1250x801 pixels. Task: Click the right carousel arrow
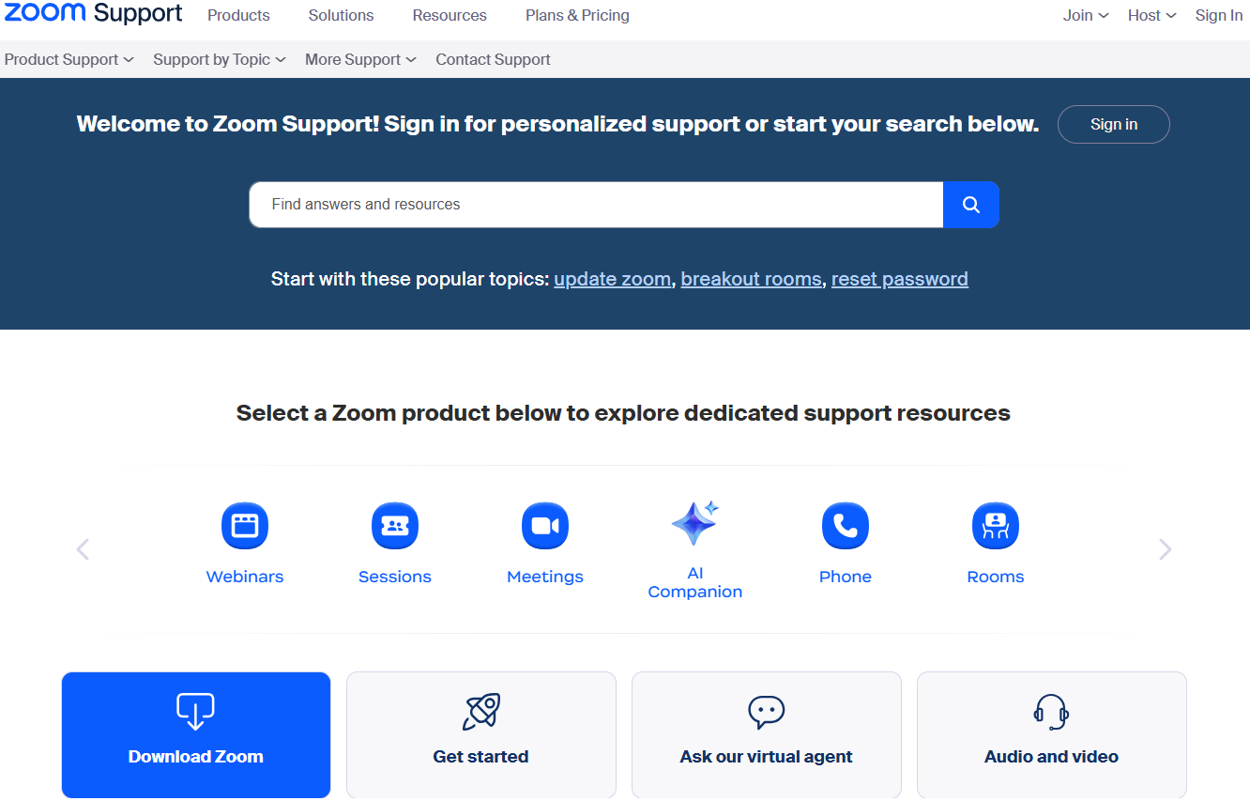tap(1165, 548)
